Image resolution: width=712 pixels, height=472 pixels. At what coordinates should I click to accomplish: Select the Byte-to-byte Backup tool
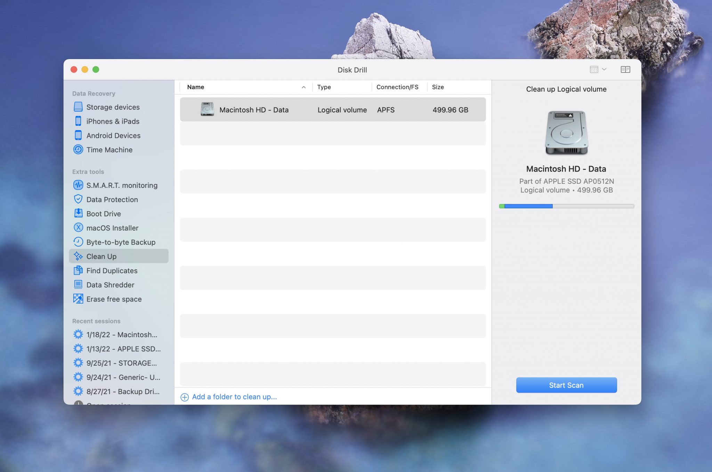coord(121,242)
